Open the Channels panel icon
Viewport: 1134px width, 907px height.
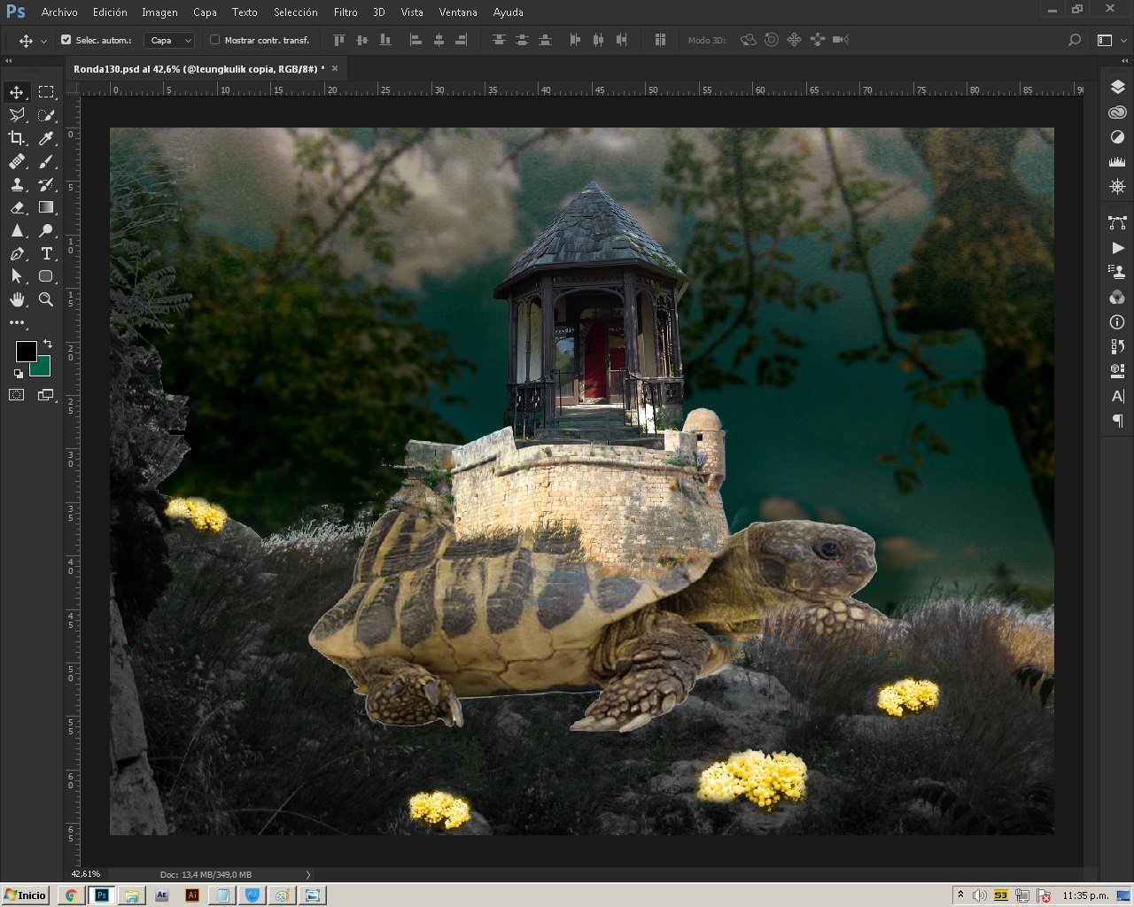click(1117, 298)
